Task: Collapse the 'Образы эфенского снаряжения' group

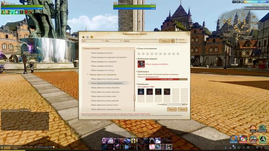Action: coord(87,75)
